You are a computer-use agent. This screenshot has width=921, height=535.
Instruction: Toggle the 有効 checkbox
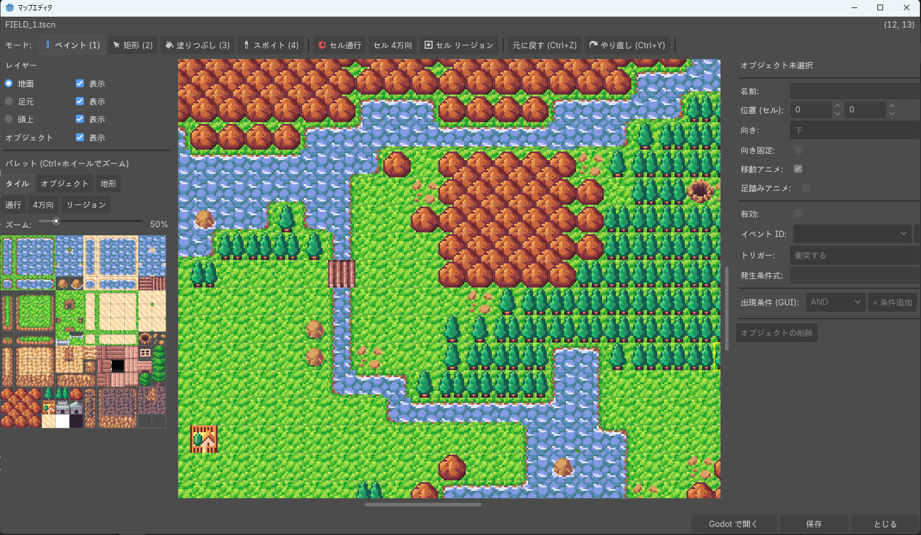[798, 214]
